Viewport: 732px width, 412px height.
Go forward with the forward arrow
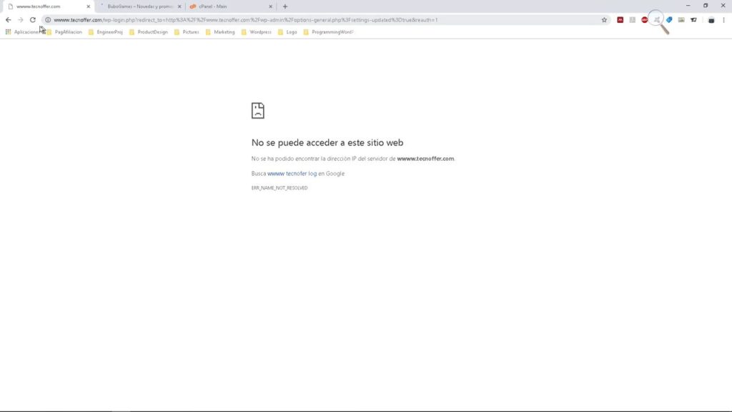tap(21, 20)
